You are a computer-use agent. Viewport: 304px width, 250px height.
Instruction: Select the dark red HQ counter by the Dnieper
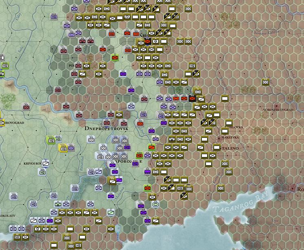[58, 90]
